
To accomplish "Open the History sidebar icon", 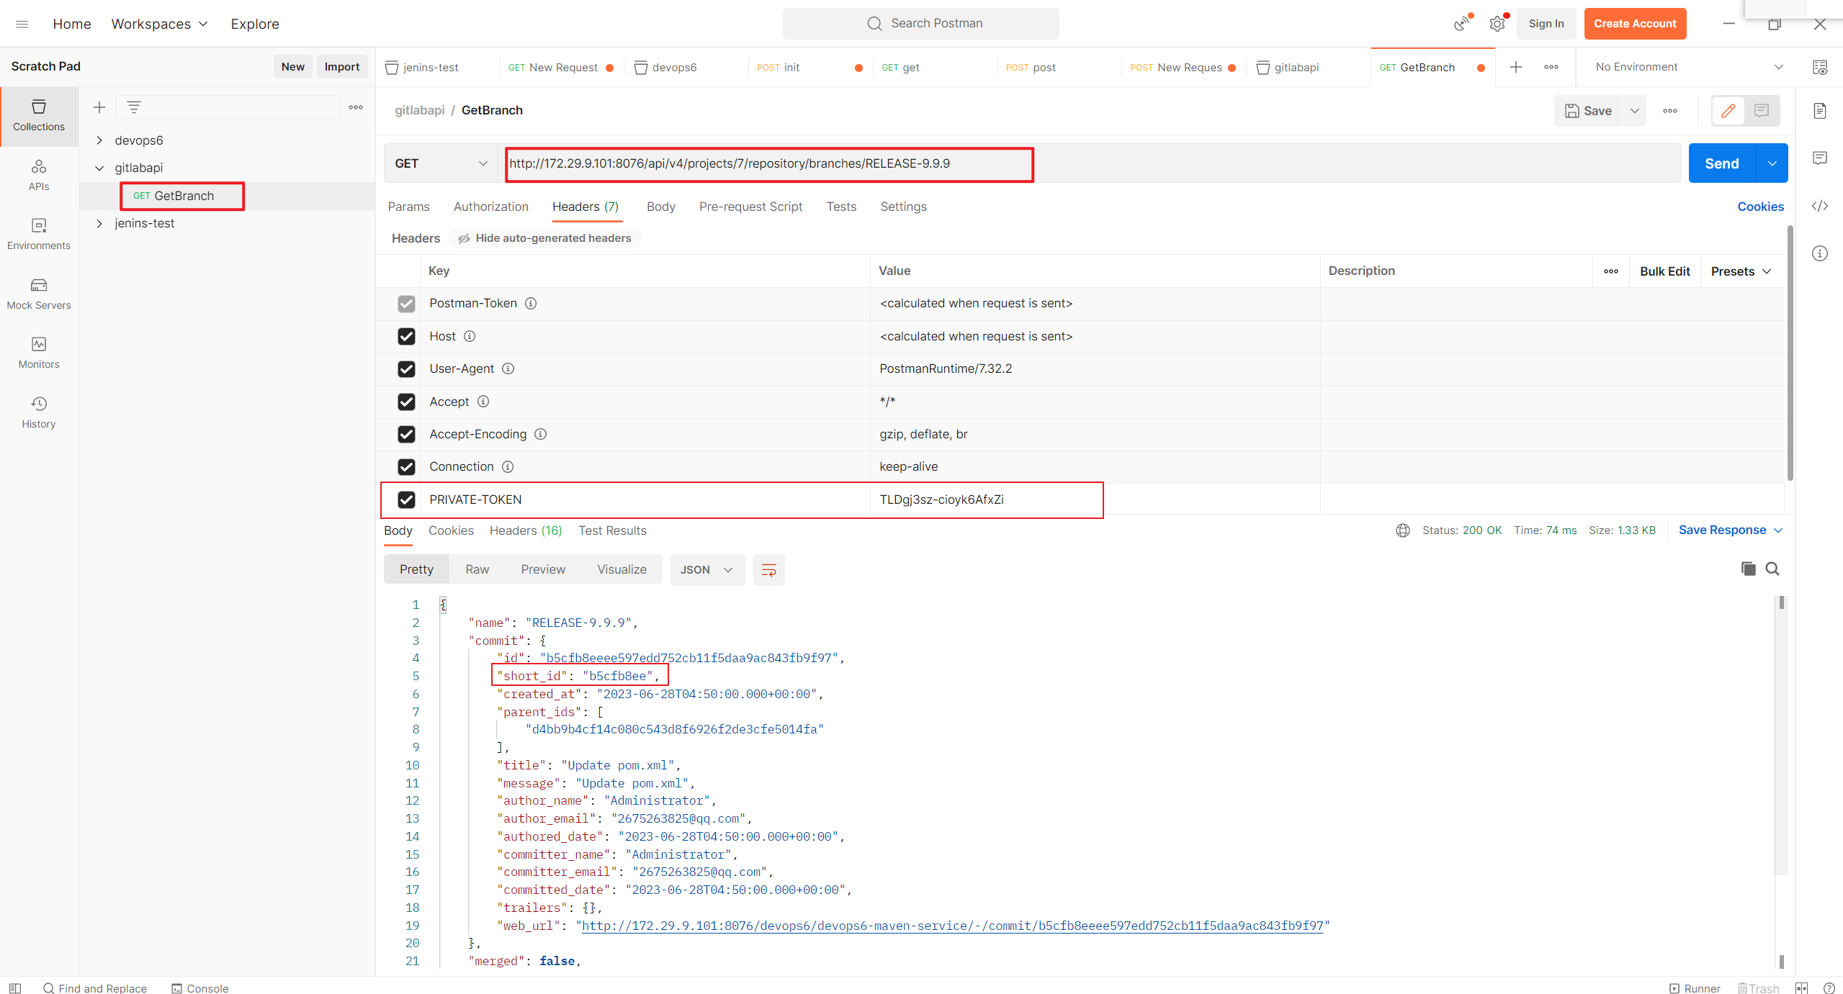I will [39, 412].
